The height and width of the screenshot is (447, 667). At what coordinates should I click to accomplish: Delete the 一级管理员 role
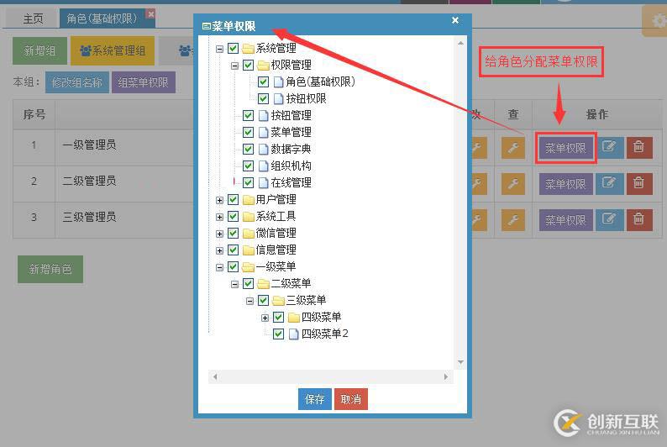pos(639,148)
